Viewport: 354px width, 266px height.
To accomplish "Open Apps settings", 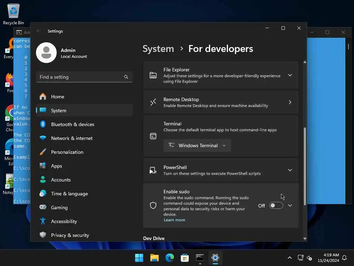I will tap(84, 166).
